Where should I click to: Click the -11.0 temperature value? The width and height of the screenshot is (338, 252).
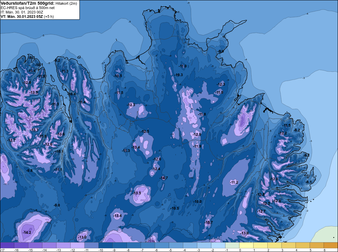click(x=183, y=66)
